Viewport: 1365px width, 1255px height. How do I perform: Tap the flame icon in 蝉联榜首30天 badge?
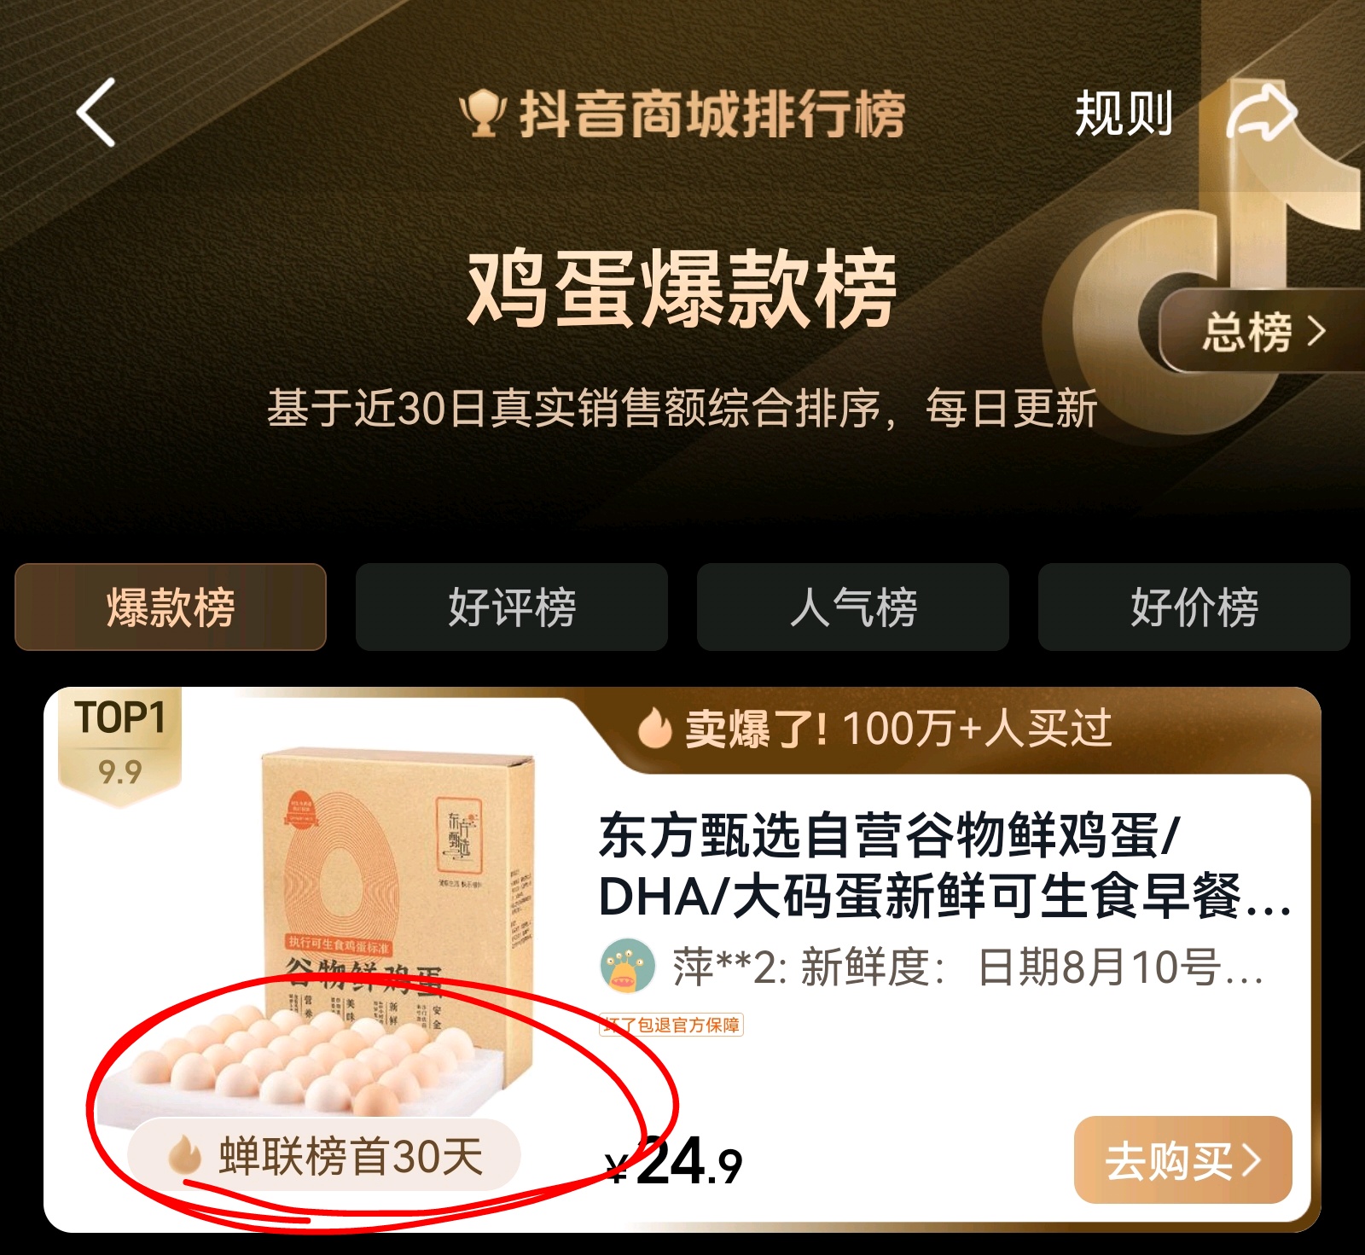point(183,1156)
